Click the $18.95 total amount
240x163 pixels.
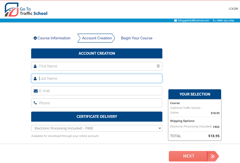(x=214, y=136)
